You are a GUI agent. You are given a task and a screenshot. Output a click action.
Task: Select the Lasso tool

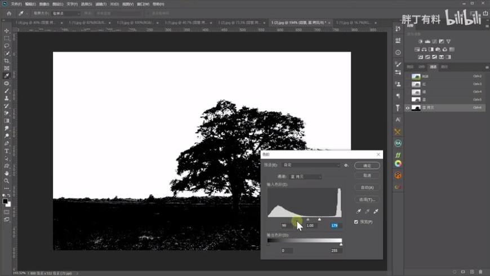click(x=7, y=46)
